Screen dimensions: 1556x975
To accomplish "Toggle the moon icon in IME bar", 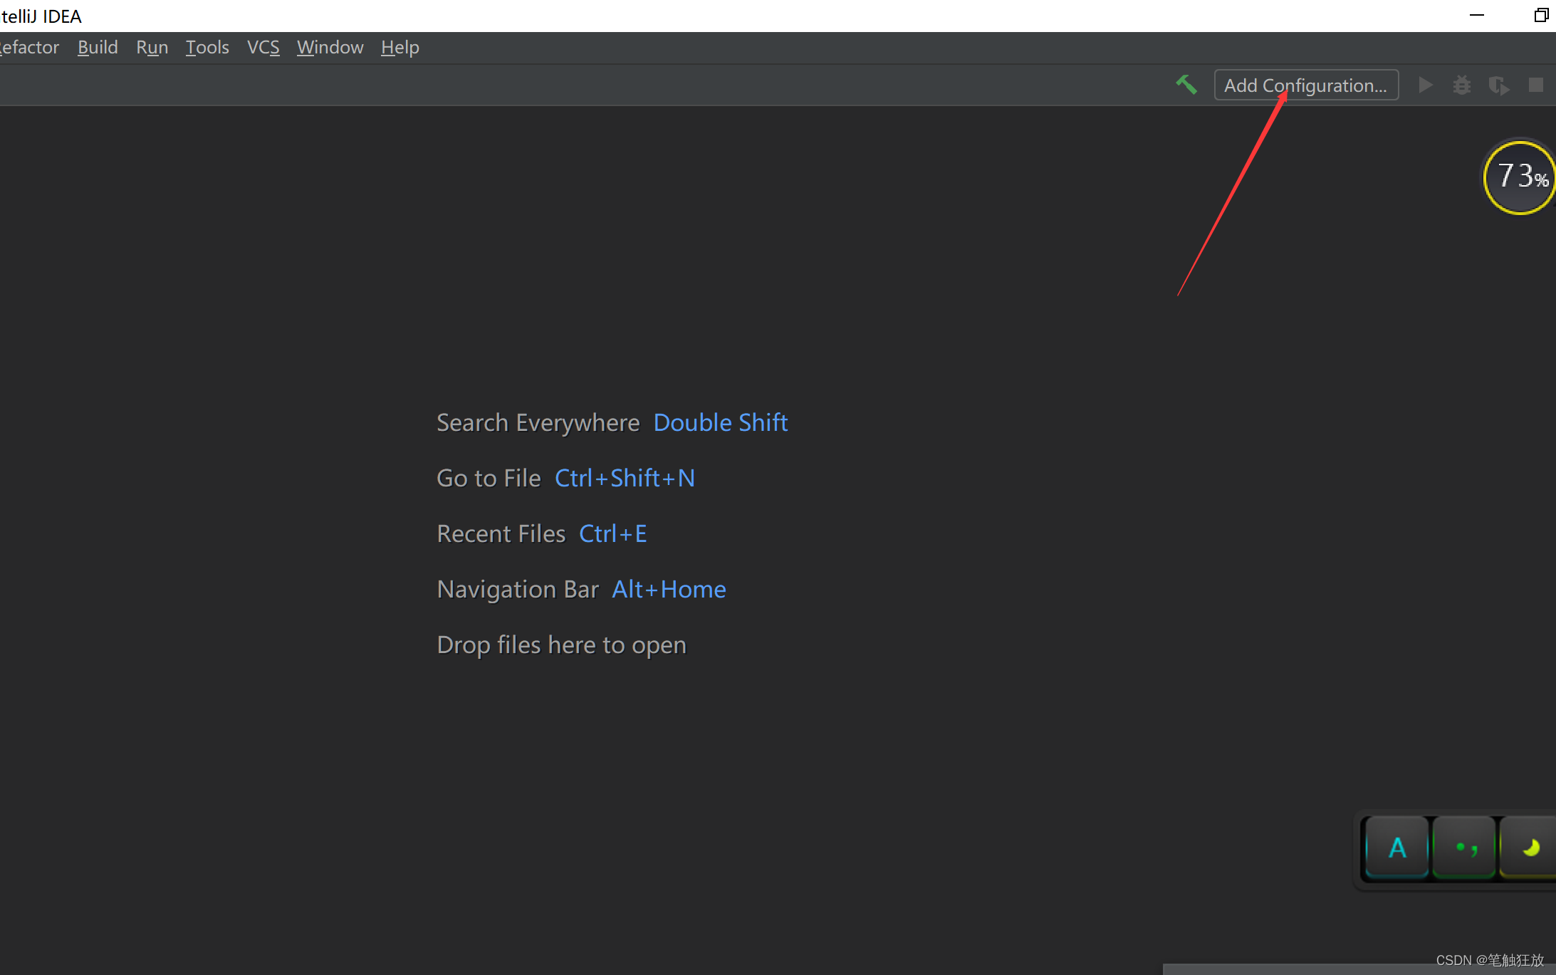I will click(x=1530, y=848).
